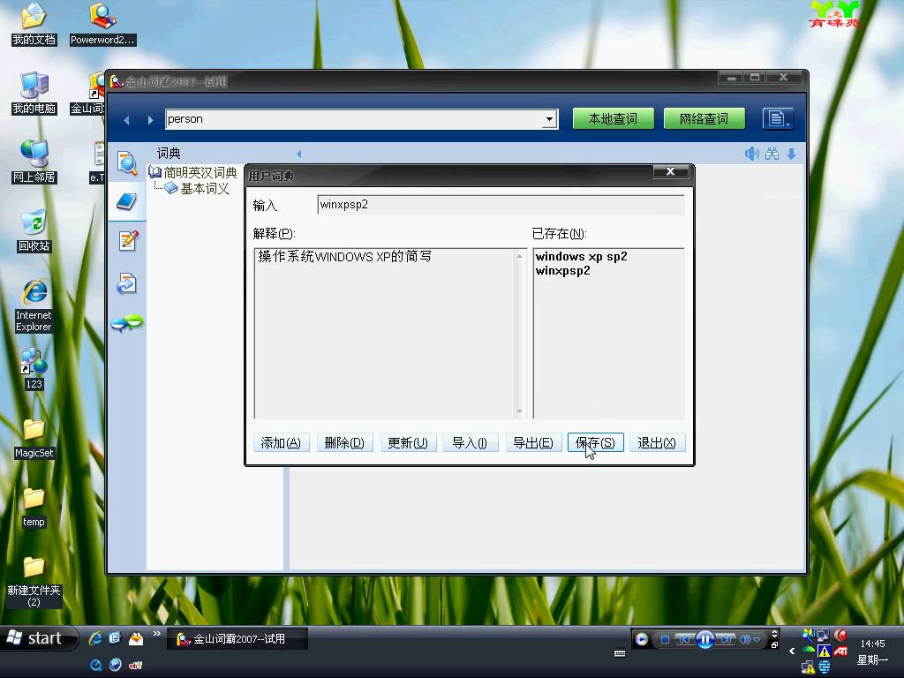Click the keyboard language bar icon
The width and height of the screenshot is (904, 678).
[620, 653]
